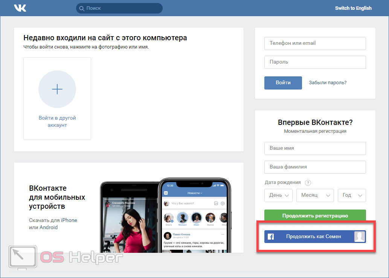Continue as Семен via Facebook button
The width and height of the screenshot is (389, 278).
click(313, 237)
